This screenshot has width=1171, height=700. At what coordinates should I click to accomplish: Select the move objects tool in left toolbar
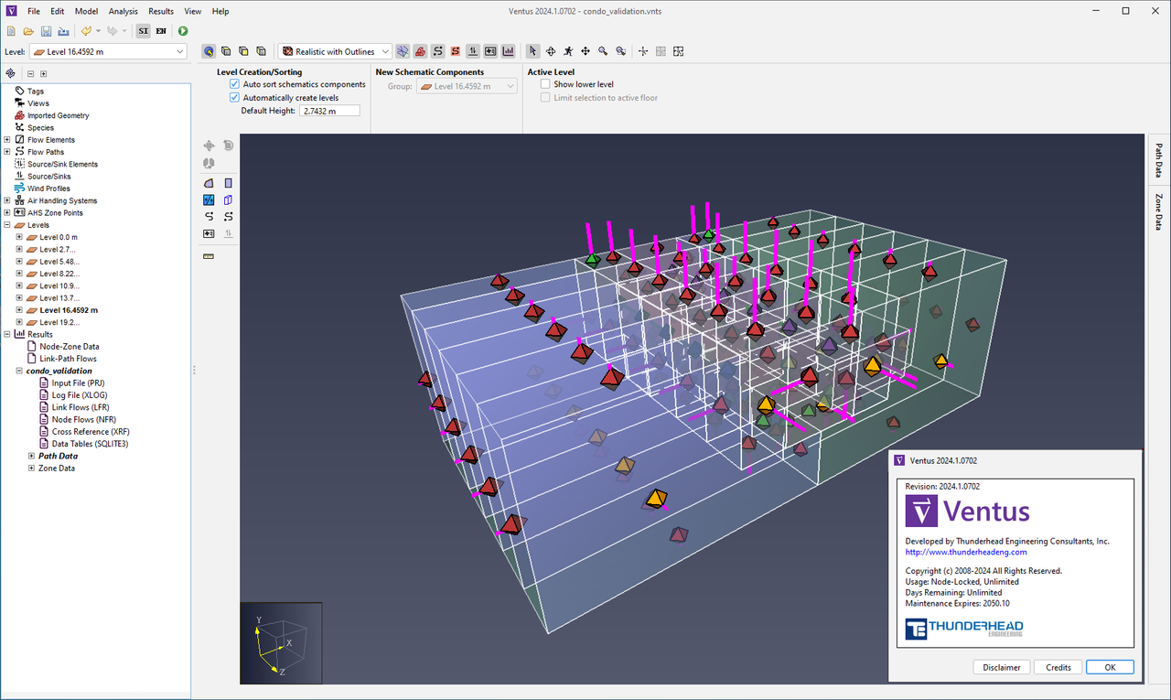[209, 145]
